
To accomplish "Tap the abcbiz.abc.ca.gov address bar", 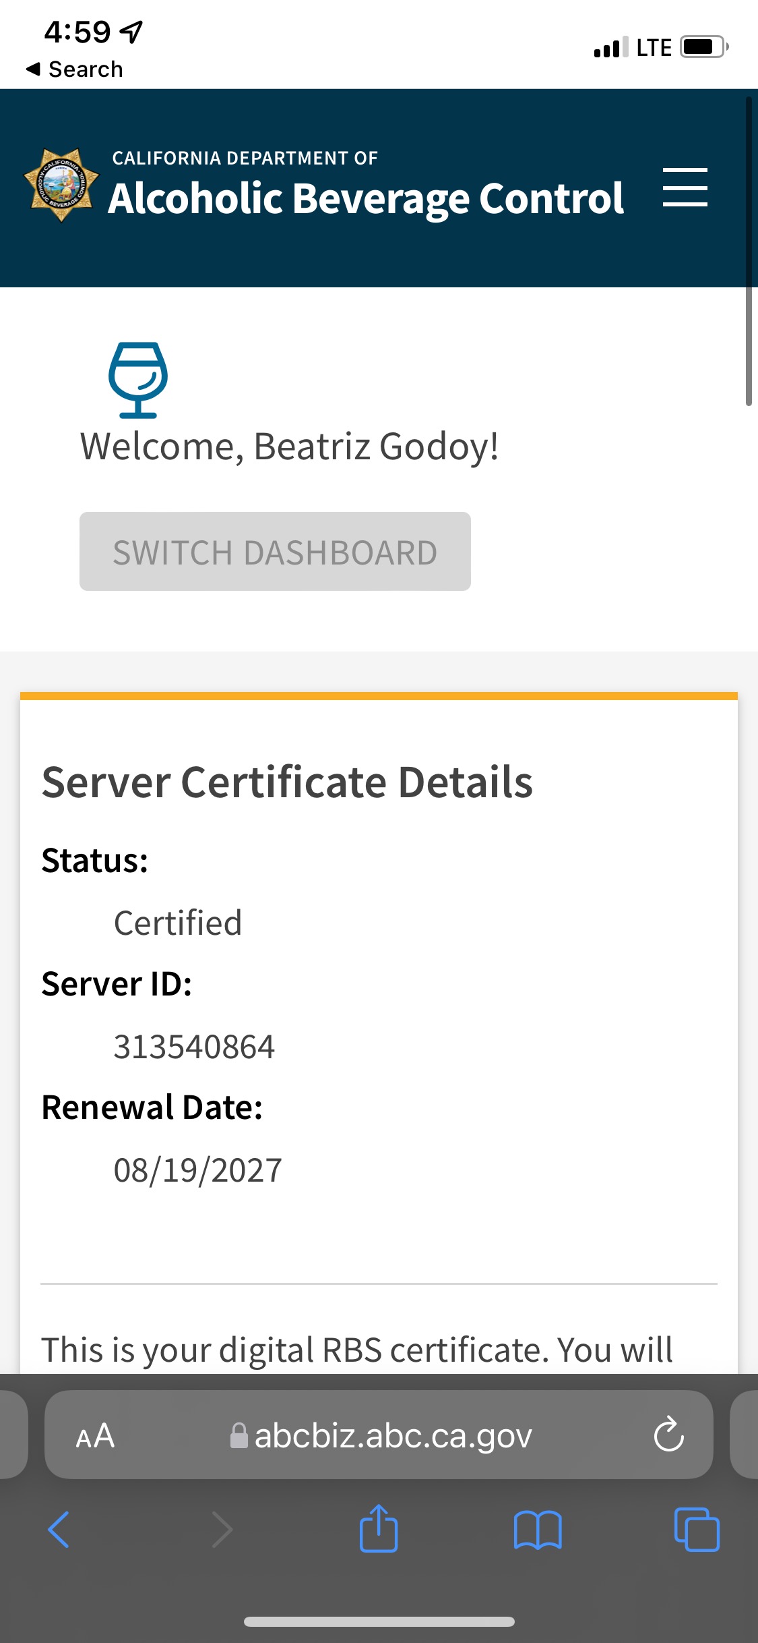I will pyautogui.click(x=381, y=1435).
